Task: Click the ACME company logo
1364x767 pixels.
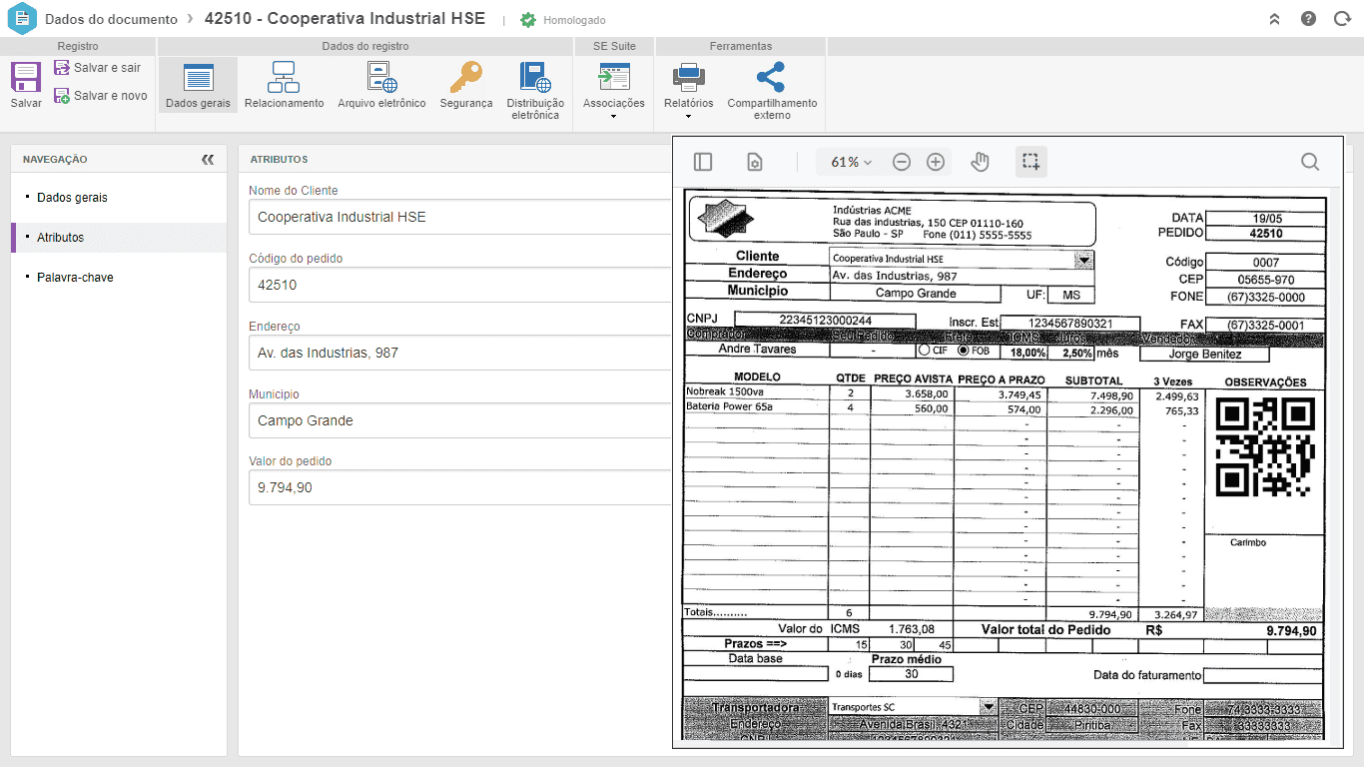Action: coord(727,220)
